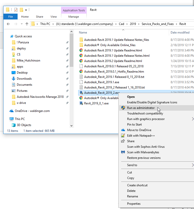Expand the Send to submenu arrow
The width and height of the screenshot is (194, 209).
193,165
